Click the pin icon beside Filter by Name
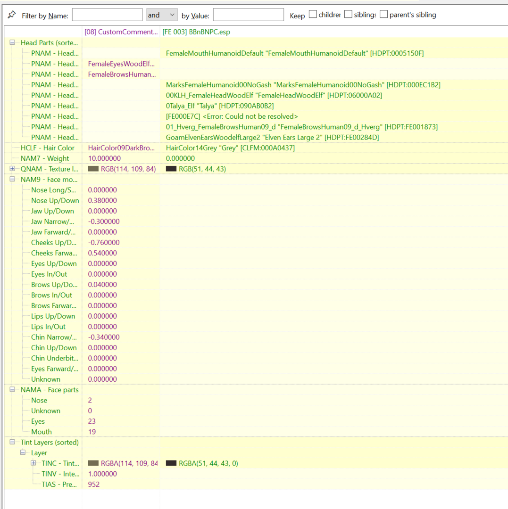 coord(12,15)
